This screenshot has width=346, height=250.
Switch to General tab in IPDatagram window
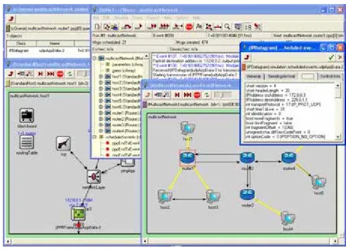(254, 76)
